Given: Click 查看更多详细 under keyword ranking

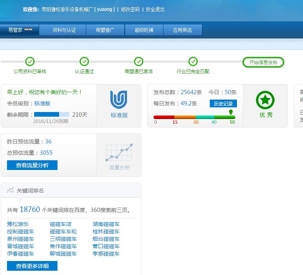Looking at the screenshot, I should [x=32, y=266].
